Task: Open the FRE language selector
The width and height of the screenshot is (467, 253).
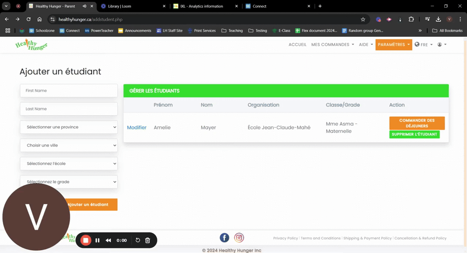Action: pyautogui.click(x=424, y=45)
